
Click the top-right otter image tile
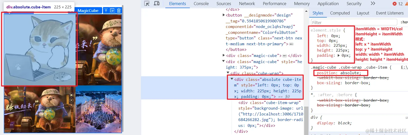[x=99, y=50]
